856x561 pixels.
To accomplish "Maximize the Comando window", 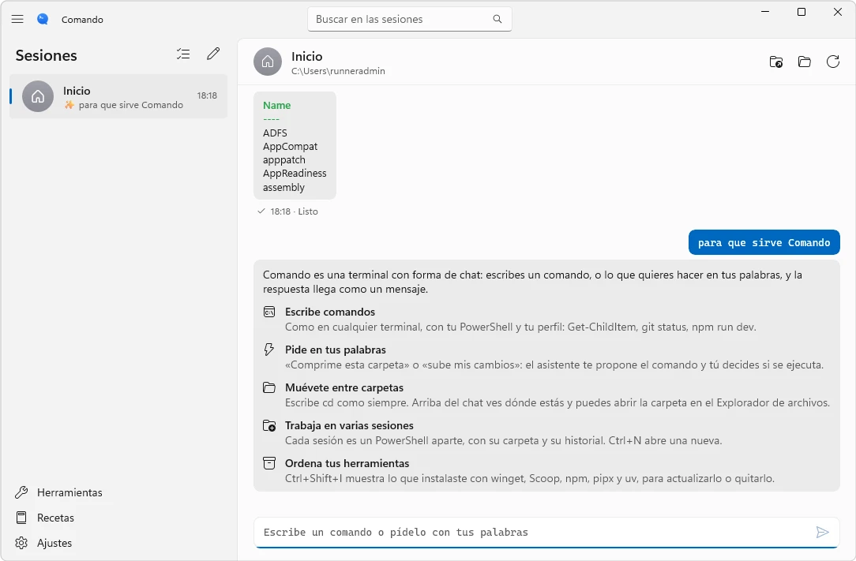I will coord(802,12).
